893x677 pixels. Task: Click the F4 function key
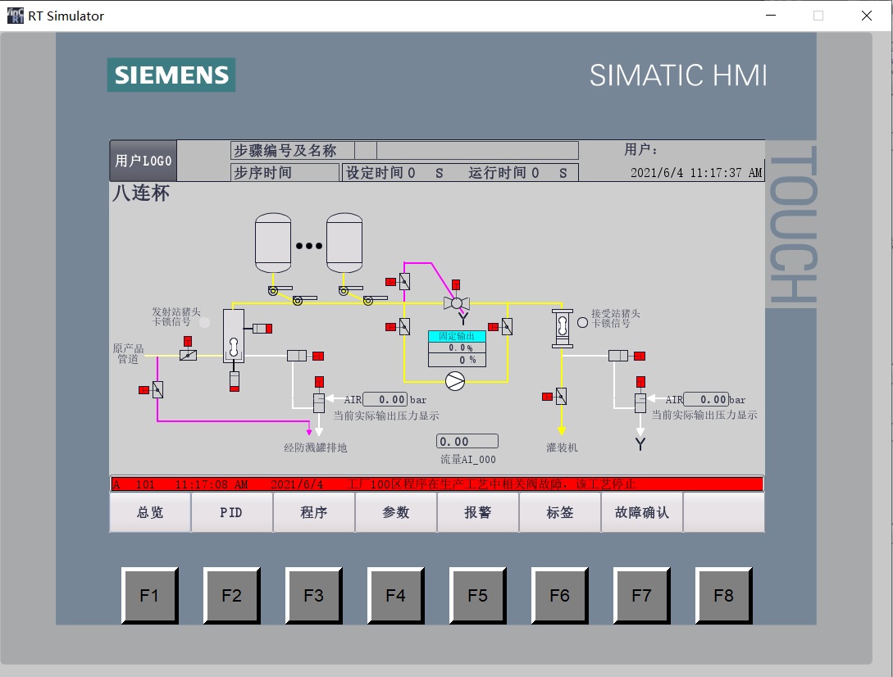[x=396, y=596]
